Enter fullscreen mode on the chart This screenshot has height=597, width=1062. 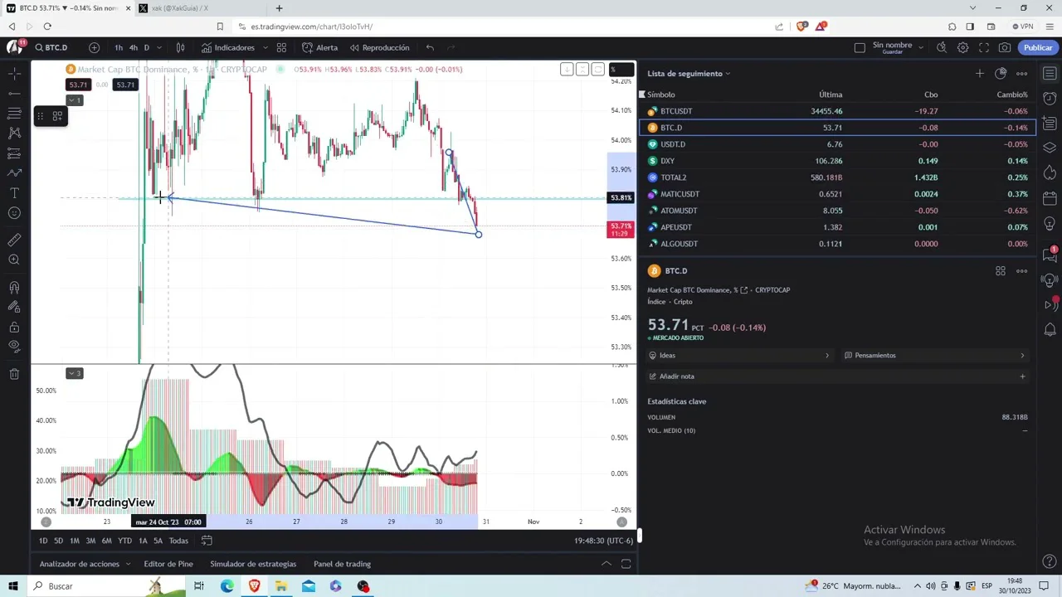coord(984,47)
